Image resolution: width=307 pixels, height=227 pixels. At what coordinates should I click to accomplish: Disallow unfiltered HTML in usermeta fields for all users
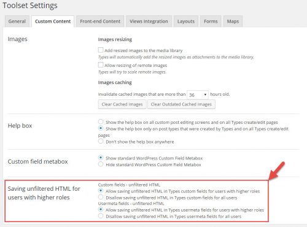101,216
